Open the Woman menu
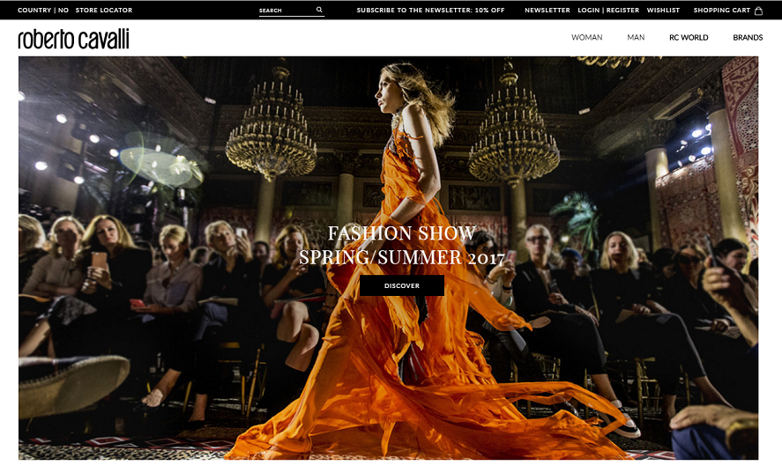Viewport: 782px width, 473px height. click(586, 37)
